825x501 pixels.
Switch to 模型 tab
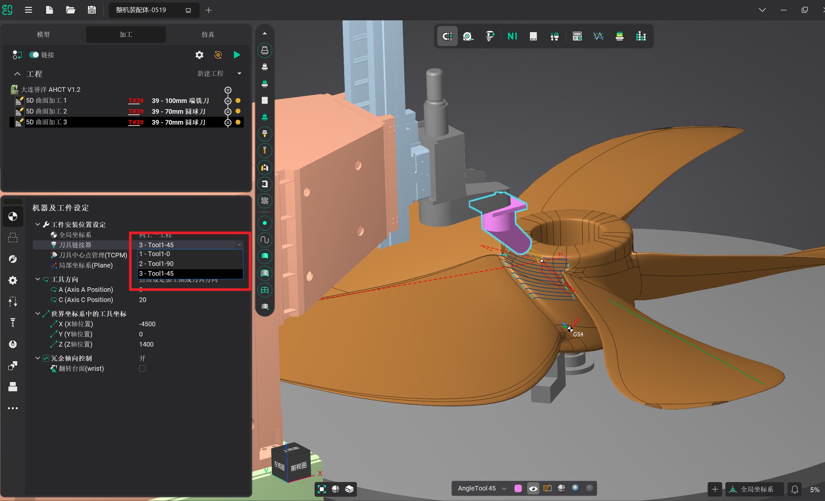click(43, 35)
